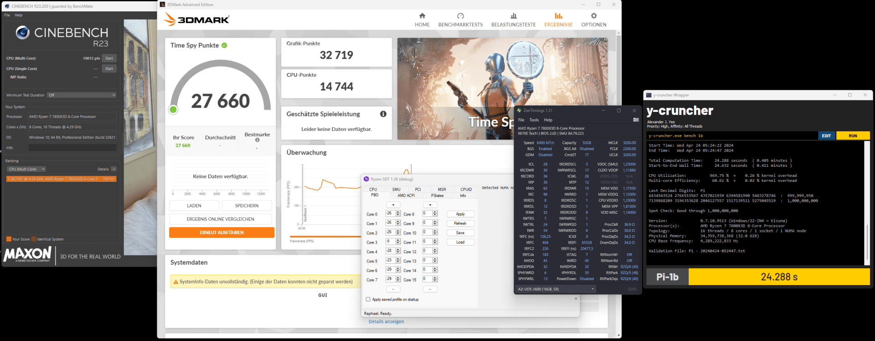Click RUN button in y-cruncher Wrapper
The width and height of the screenshot is (875, 341).
pyautogui.click(x=853, y=136)
